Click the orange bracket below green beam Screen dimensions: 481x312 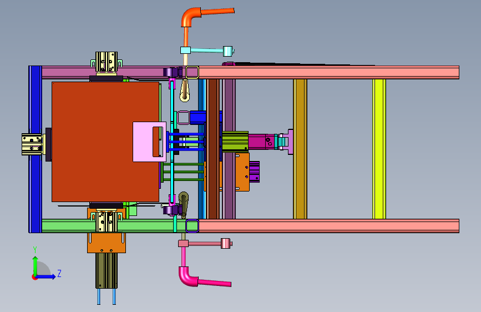click(x=107, y=243)
